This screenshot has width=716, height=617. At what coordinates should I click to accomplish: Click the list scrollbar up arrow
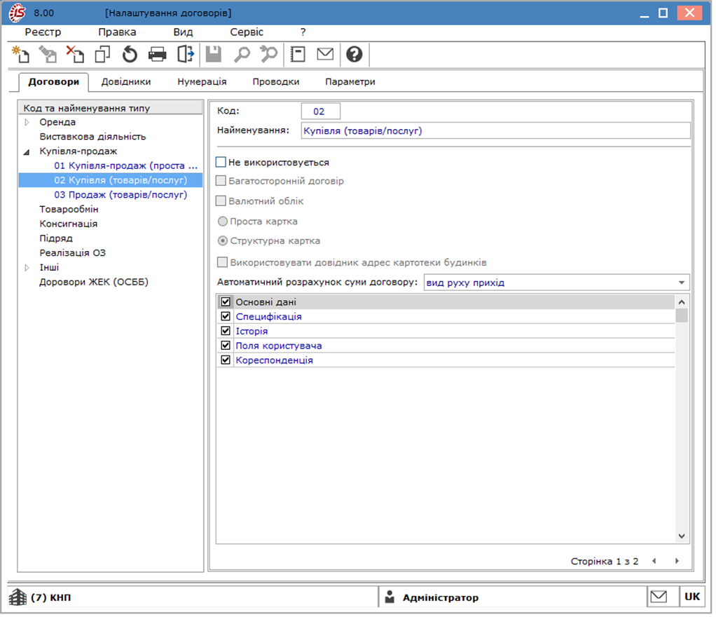[682, 302]
